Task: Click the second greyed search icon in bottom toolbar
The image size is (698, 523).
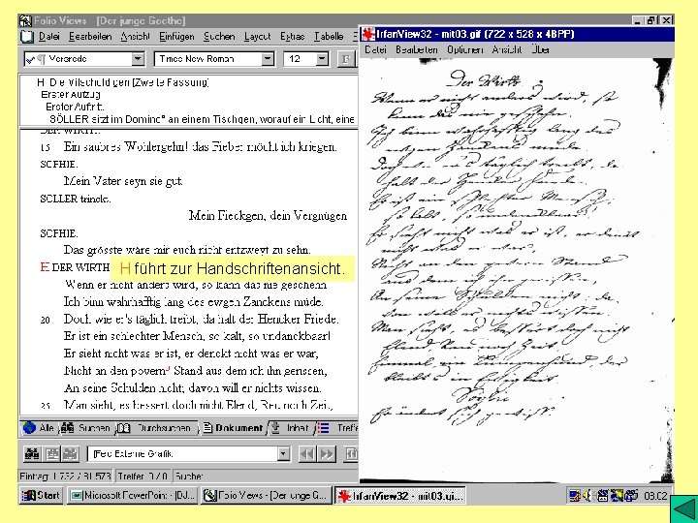Action: (x=52, y=453)
